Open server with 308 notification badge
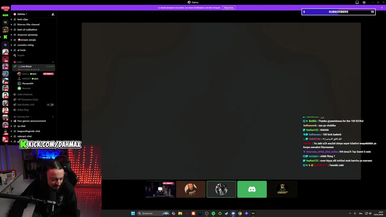 pos(5,52)
